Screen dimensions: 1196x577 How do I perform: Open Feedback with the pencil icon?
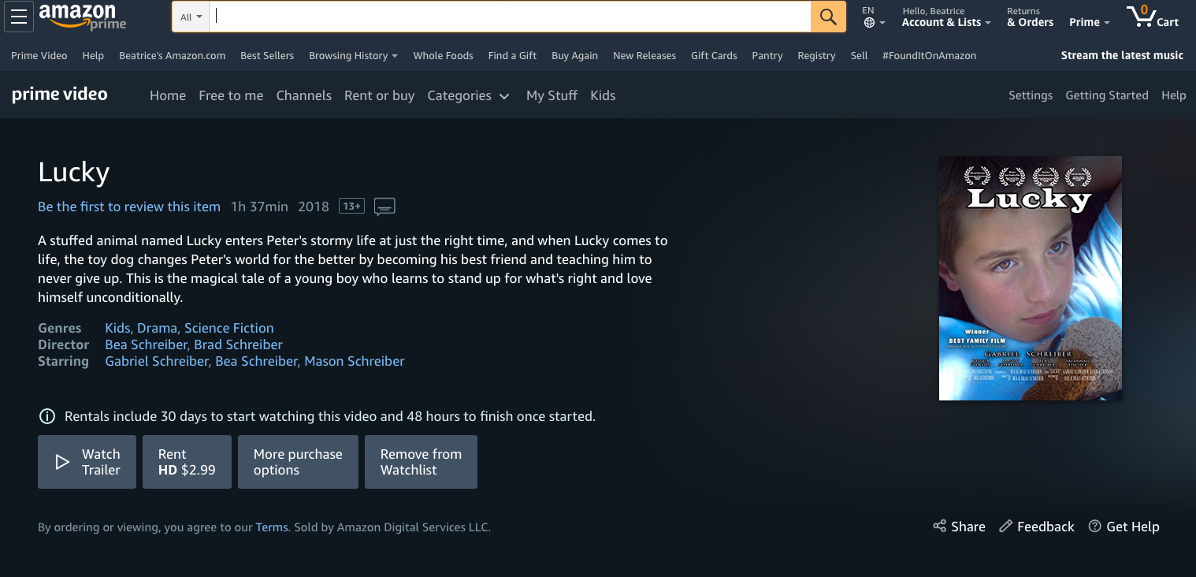click(1036, 527)
